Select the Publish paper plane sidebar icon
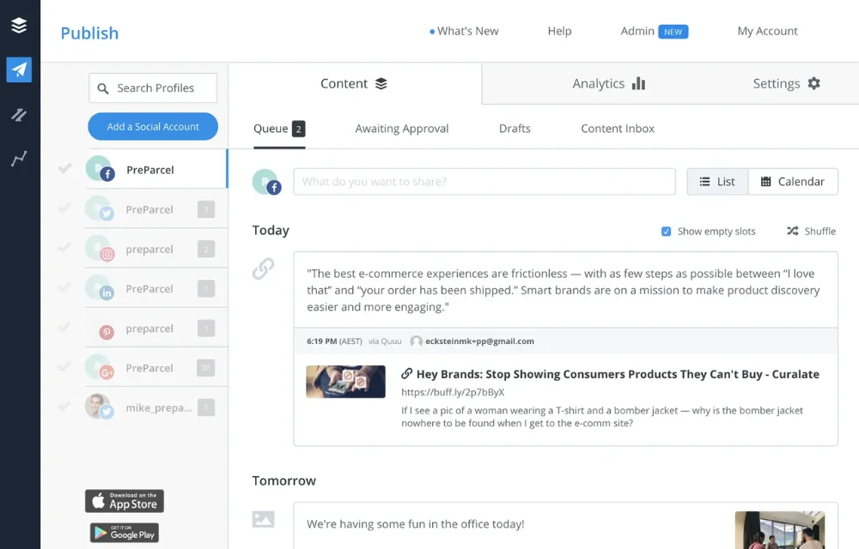This screenshot has height=549, width=859. (19, 69)
